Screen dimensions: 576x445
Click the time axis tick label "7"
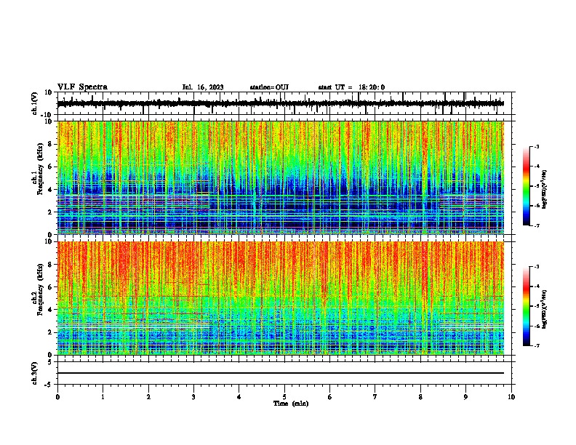click(375, 397)
